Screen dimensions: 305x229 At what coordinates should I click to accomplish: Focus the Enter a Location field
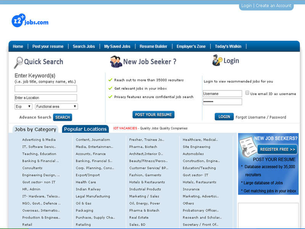coord(46,98)
